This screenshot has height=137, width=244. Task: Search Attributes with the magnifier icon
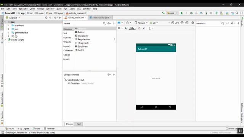click(x=223, y=24)
